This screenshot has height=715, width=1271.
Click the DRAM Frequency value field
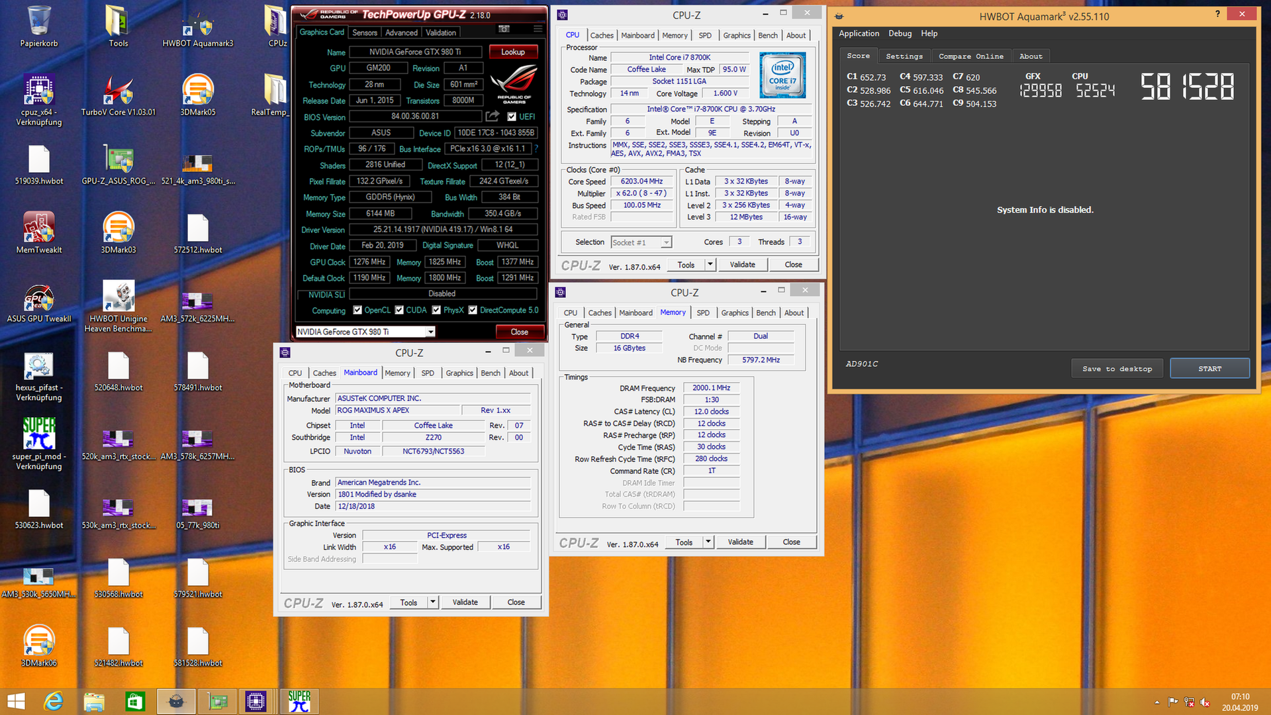711,388
